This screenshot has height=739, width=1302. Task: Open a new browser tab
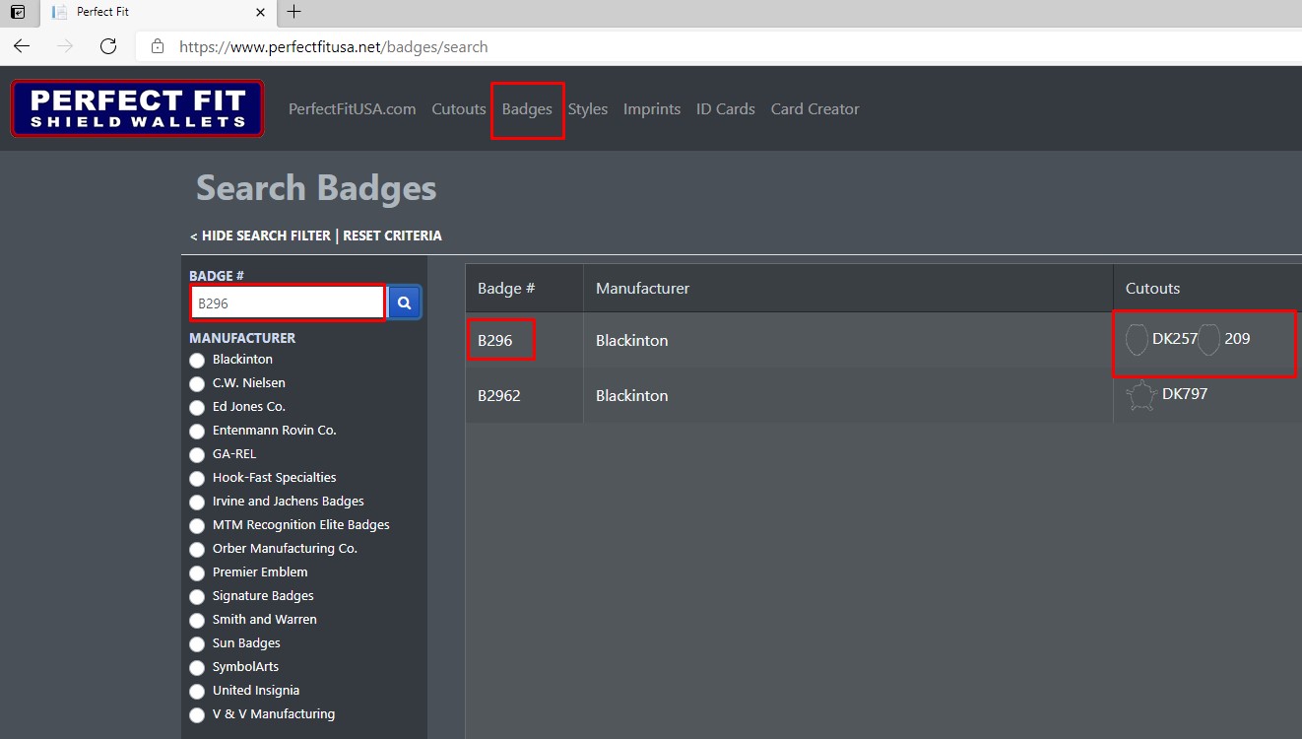(x=293, y=12)
